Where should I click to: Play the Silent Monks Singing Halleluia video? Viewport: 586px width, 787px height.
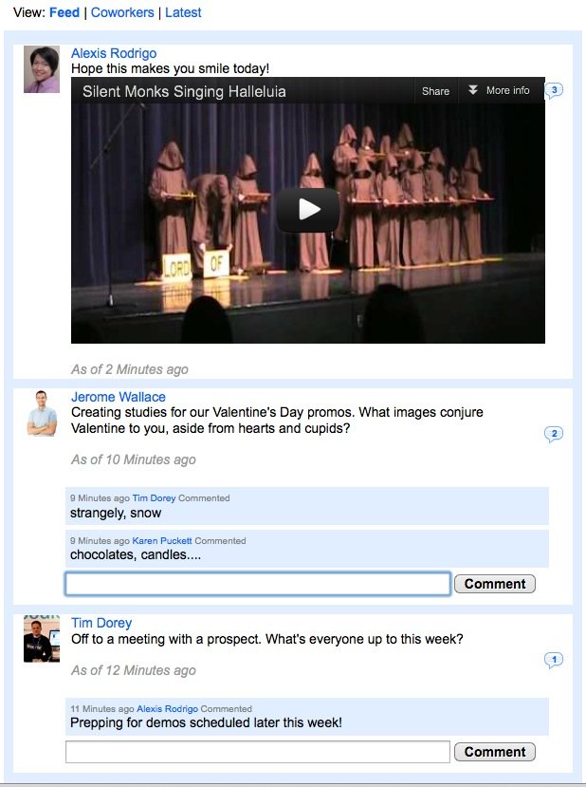pyautogui.click(x=308, y=210)
